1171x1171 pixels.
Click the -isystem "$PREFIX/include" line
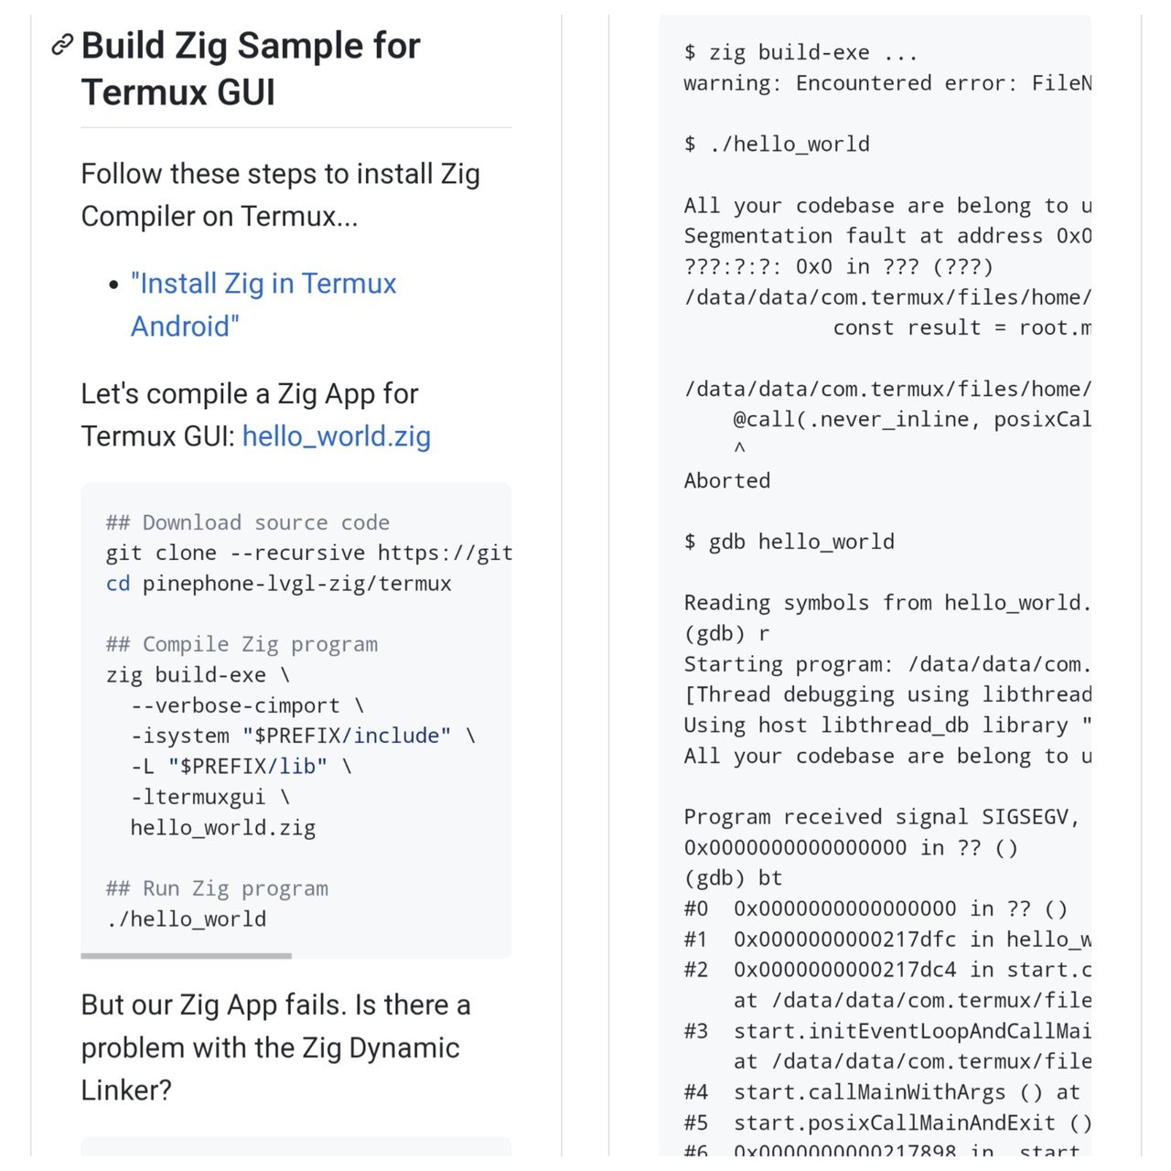click(x=302, y=736)
